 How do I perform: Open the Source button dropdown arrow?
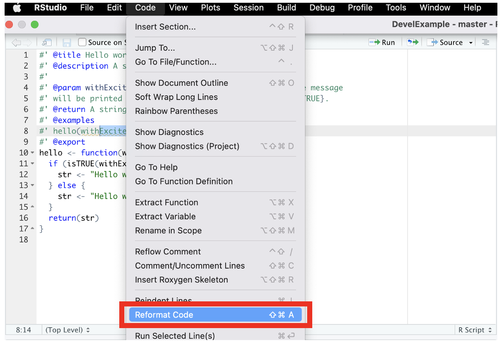(x=471, y=43)
